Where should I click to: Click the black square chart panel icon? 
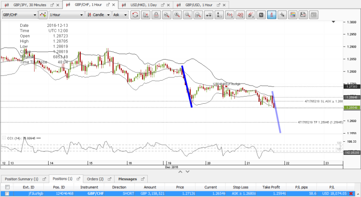261,15
